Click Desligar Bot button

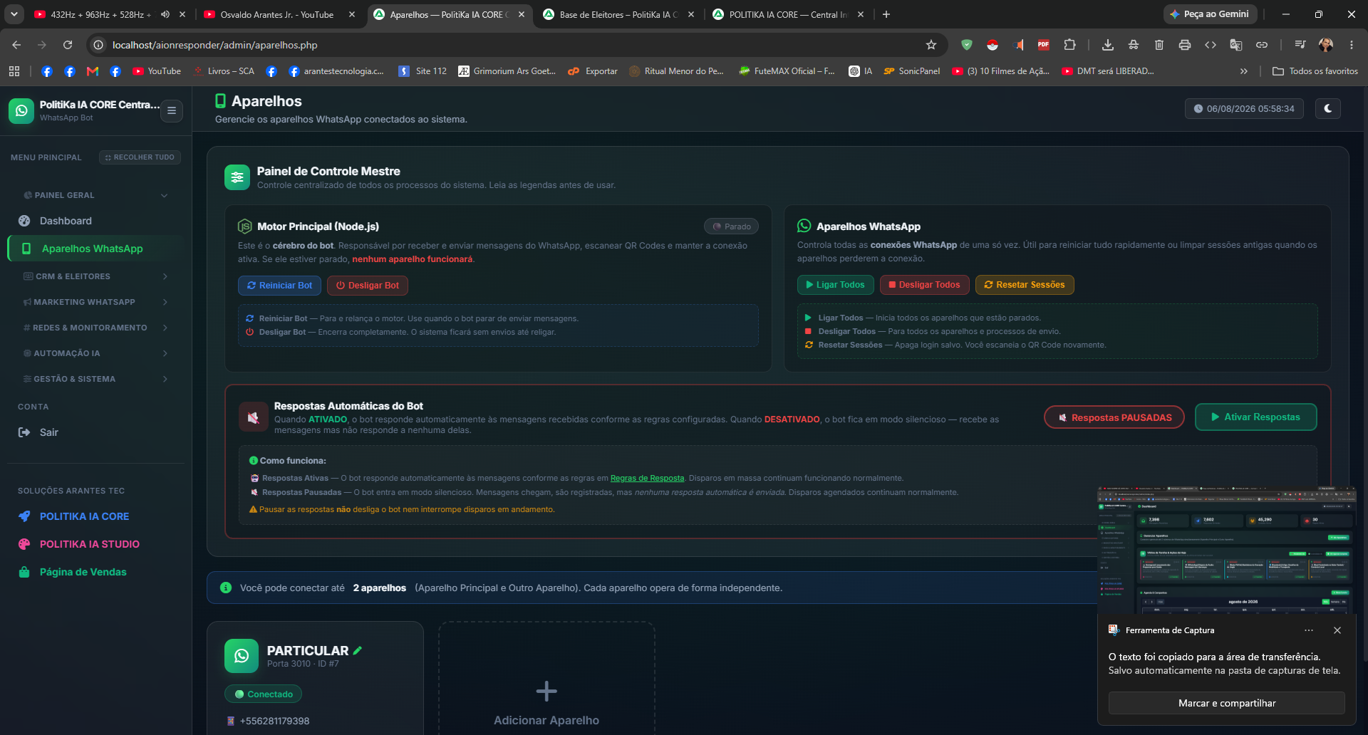click(x=368, y=286)
